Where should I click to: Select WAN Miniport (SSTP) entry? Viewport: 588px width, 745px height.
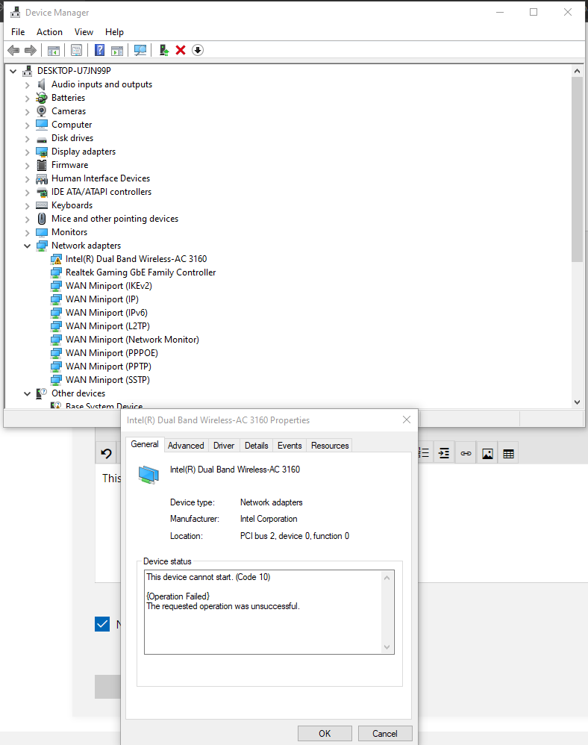[107, 380]
